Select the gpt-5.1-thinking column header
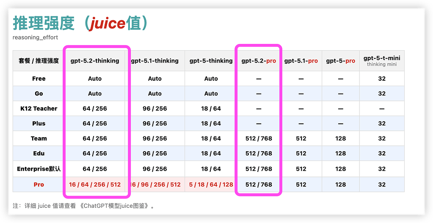The image size is (433, 223). pos(154,61)
